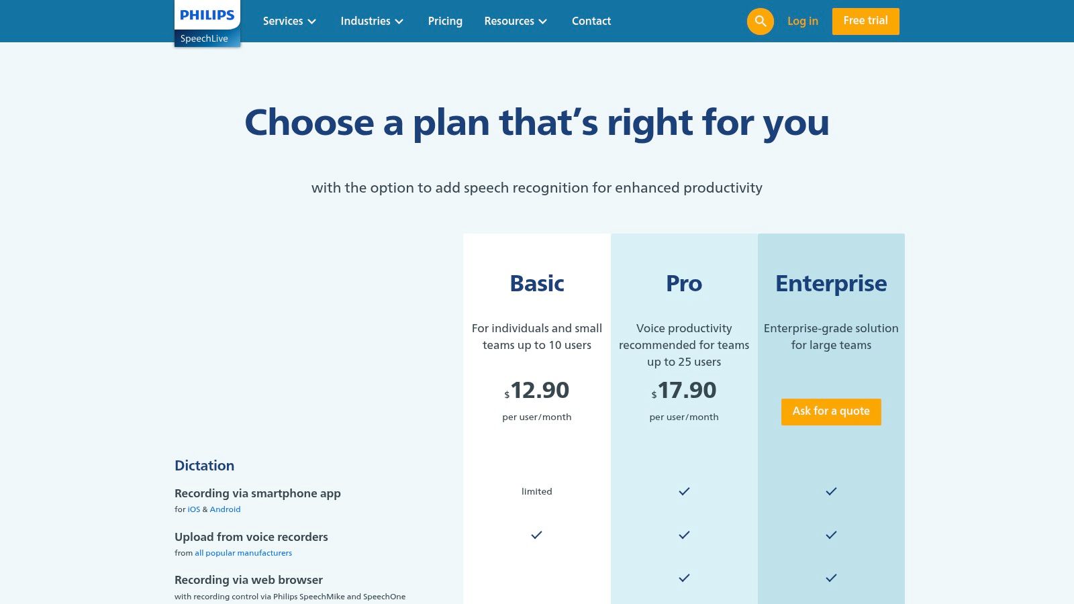Click the Philips SpeechLive logo
This screenshot has height=604, width=1074.
pos(207,23)
